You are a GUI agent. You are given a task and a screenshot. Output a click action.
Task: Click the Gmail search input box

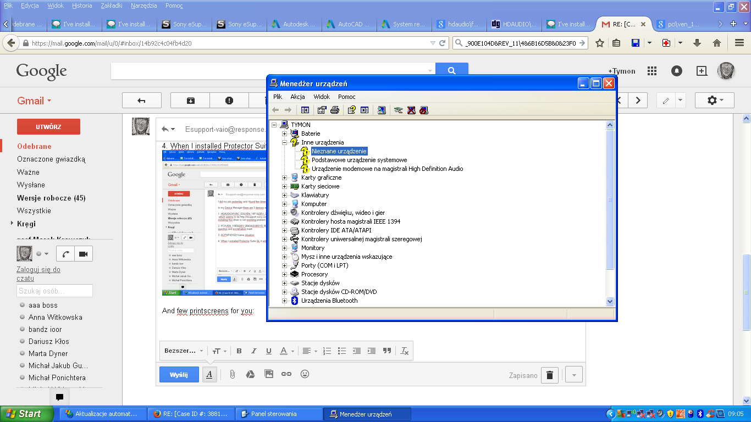[273, 71]
